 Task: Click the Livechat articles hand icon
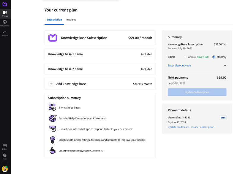[x=53, y=129]
